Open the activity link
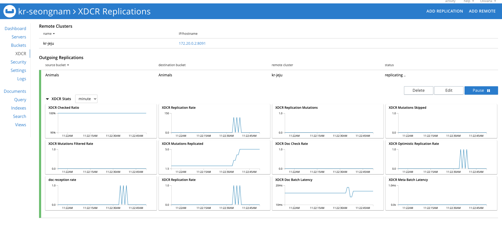Screen dimensions: 502x229 pyautogui.click(x=450, y=1)
